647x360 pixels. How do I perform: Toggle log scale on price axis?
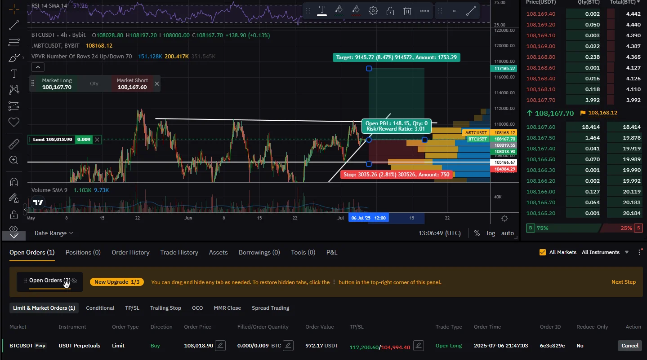[491, 233]
